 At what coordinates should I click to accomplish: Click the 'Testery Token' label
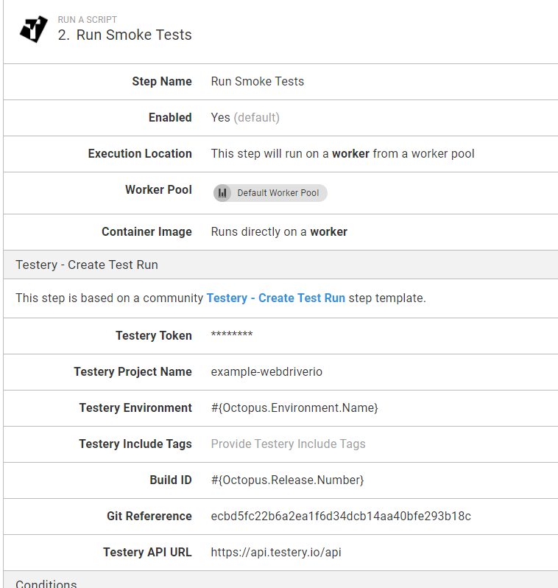154,335
